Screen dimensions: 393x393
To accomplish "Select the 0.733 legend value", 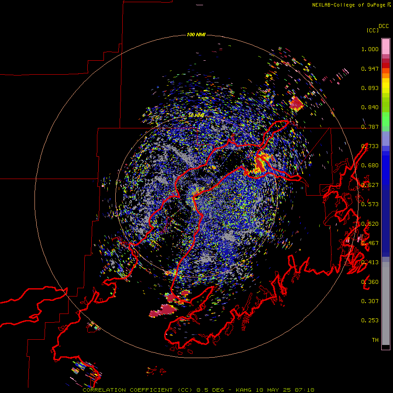I will pyautogui.click(x=370, y=146).
